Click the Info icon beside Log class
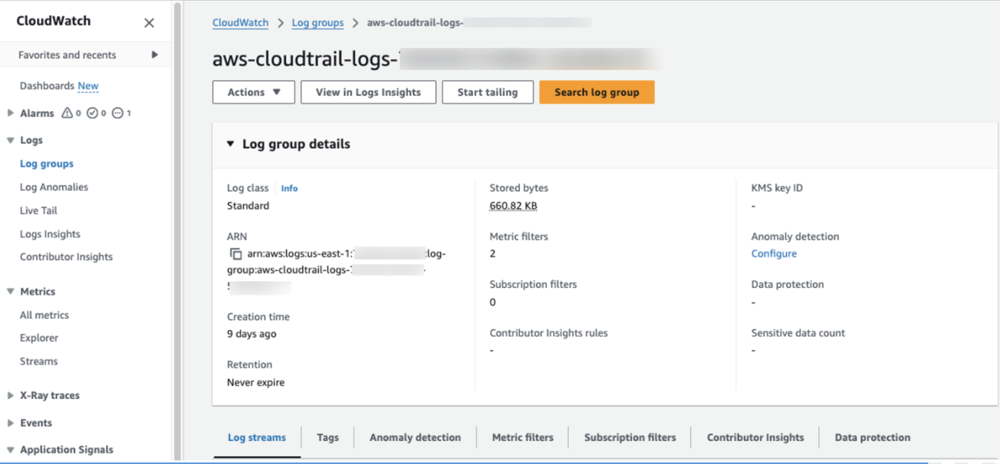 (289, 188)
